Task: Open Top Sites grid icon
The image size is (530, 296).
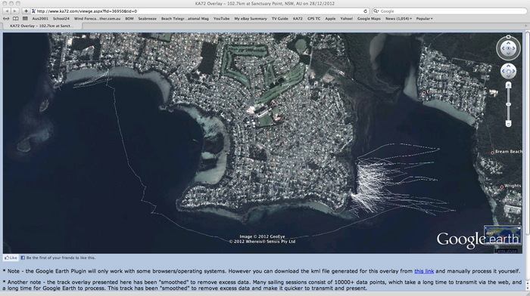Action: tap(25, 19)
